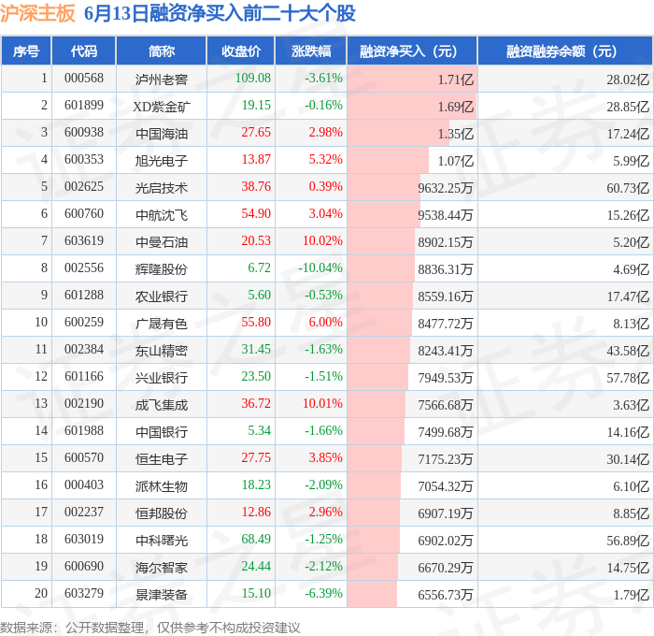Click the 沪深主板 title label
The height and width of the screenshot is (636, 654).
[x=37, y=13]
